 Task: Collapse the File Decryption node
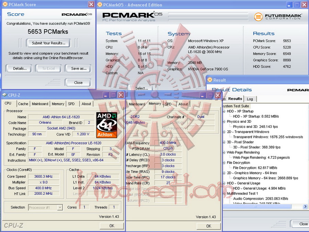click(224, 162)
